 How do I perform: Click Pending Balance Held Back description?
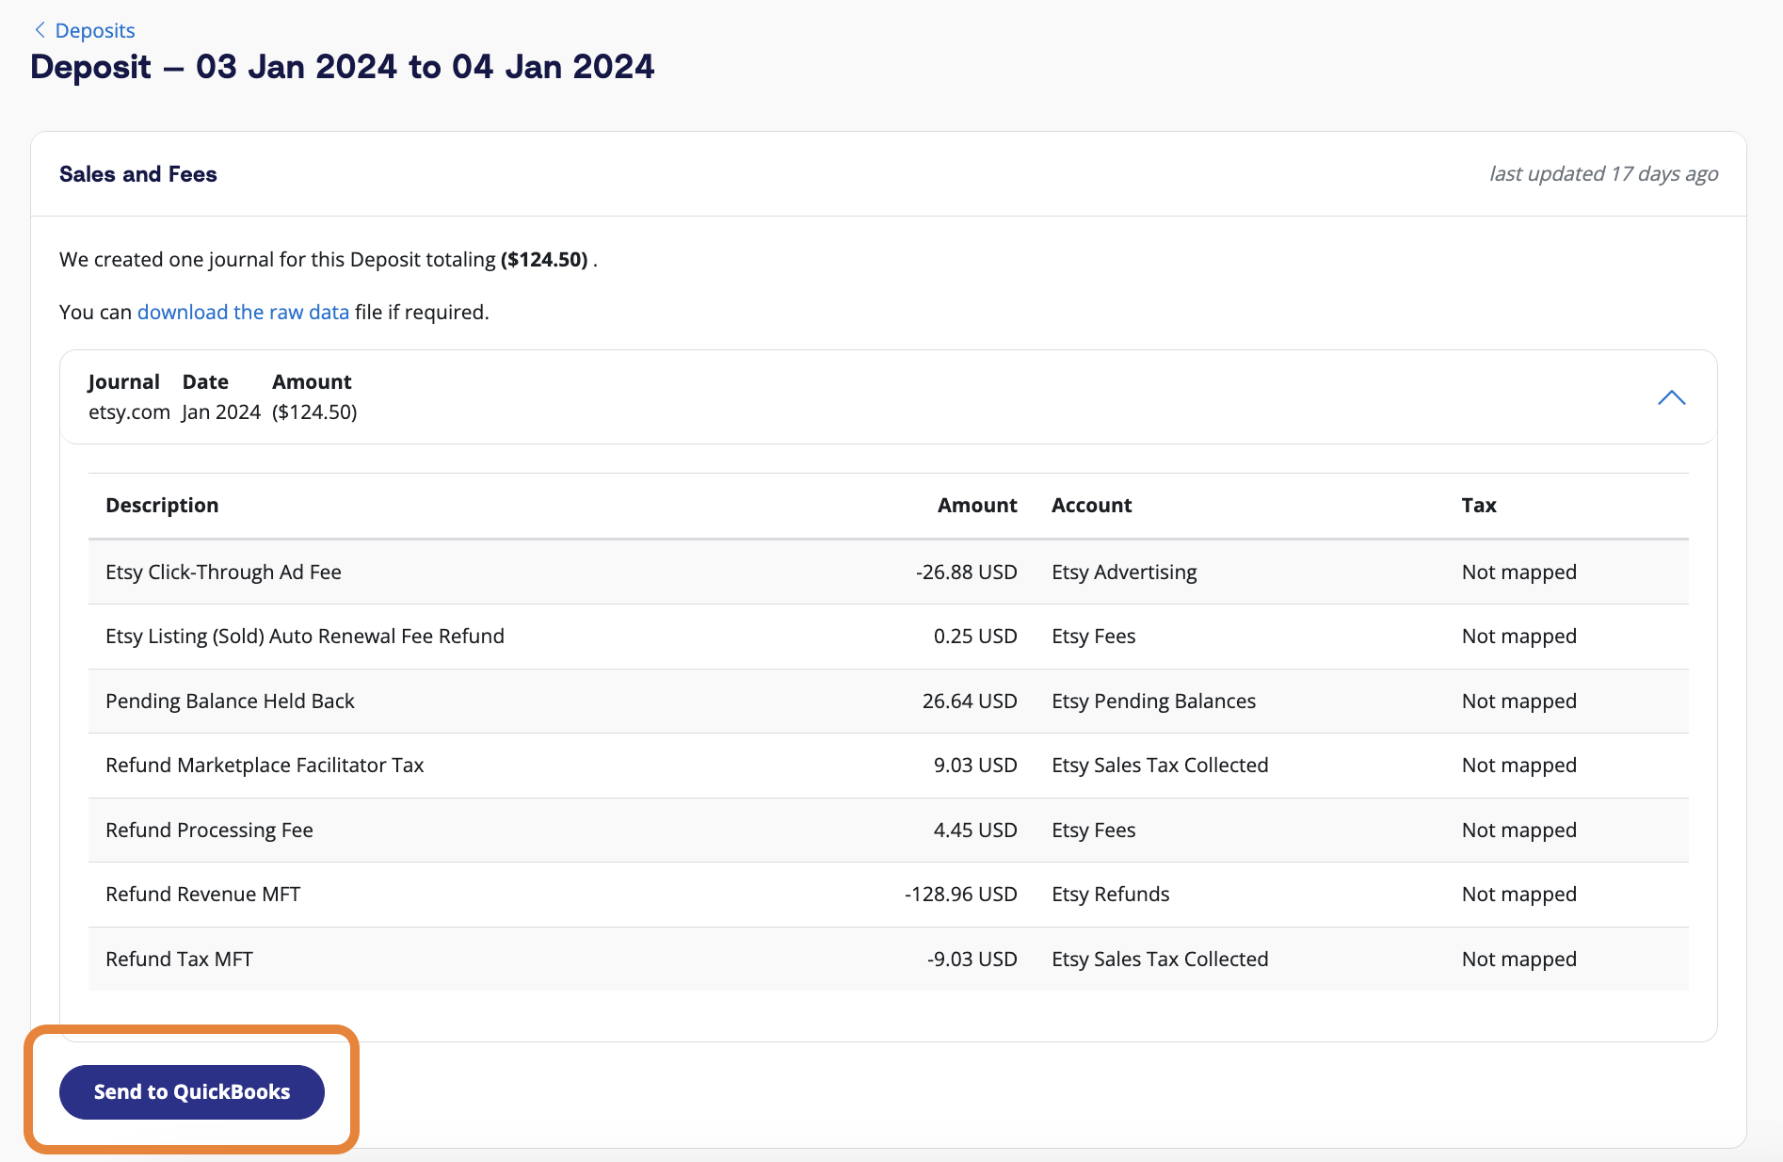point(230,701)
